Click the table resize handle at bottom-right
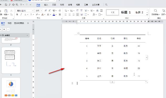 coord(147,82)
